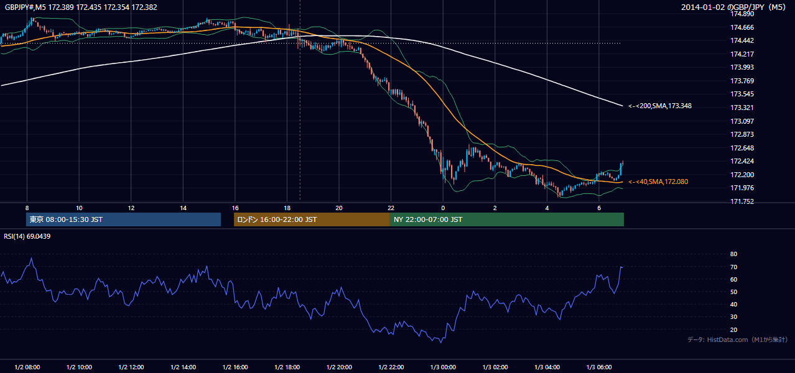Click price scale value 173.321
Viewport: 795px width, 373px height.
(x=742, y=108)
